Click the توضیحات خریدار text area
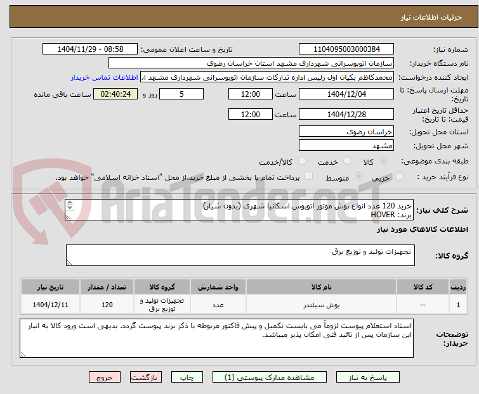 [216, 338]
